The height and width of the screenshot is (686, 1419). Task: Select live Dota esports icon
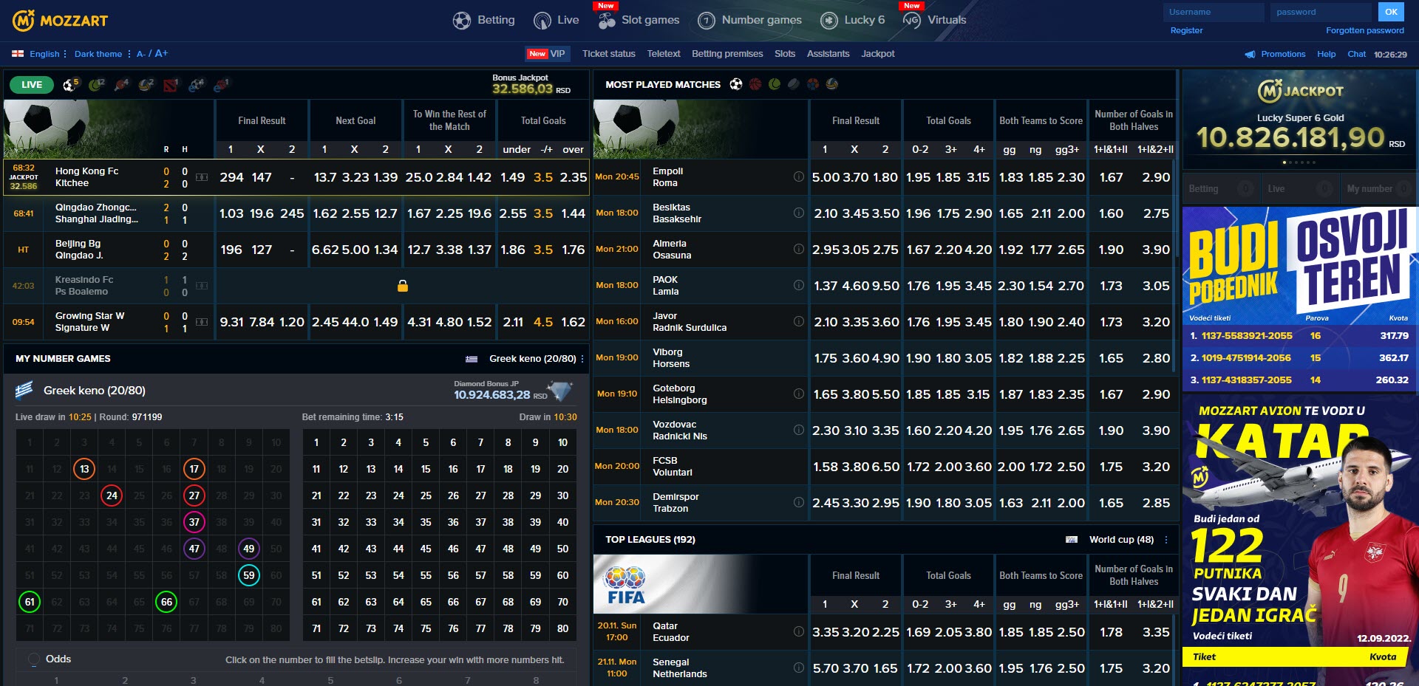(x=171, y=85)
